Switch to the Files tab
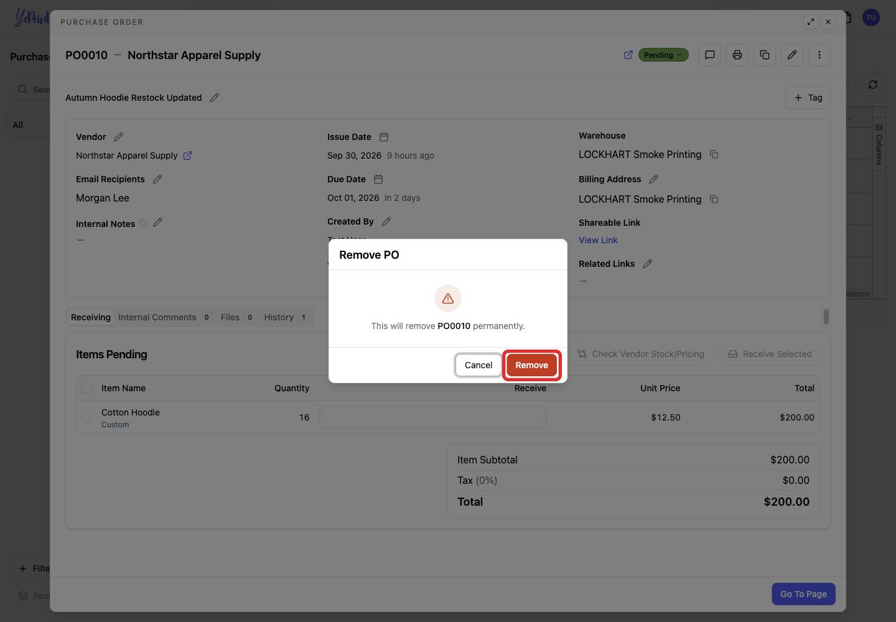896x622 pixels. 237,317
